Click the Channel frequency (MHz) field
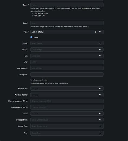The height and width of the screenshot is (141, 128). tap(67, 101)
